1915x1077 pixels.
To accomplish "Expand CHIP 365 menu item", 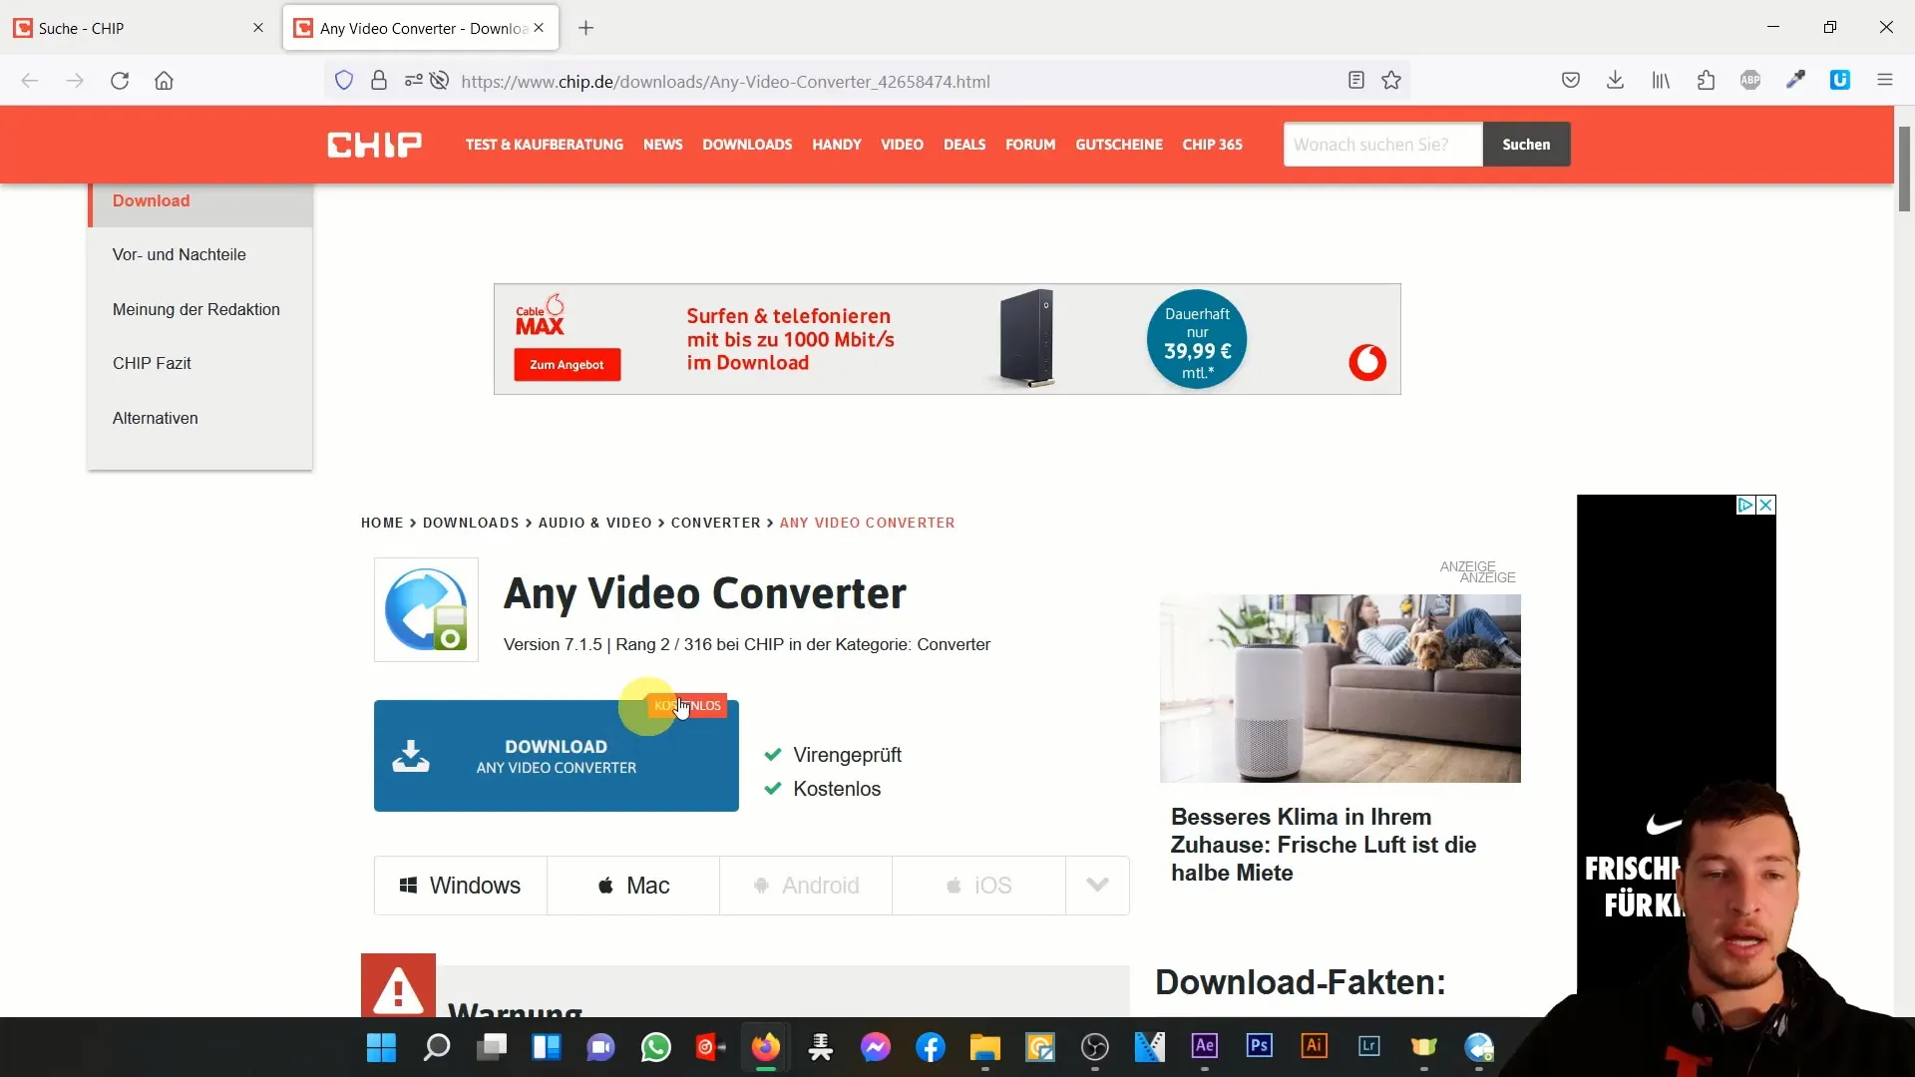I will pyautogui.click(x=1212, y=145).
